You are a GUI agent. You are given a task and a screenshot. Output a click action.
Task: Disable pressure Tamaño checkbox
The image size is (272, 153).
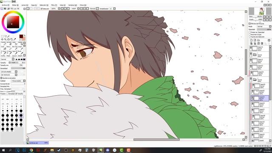coord(16,93)
